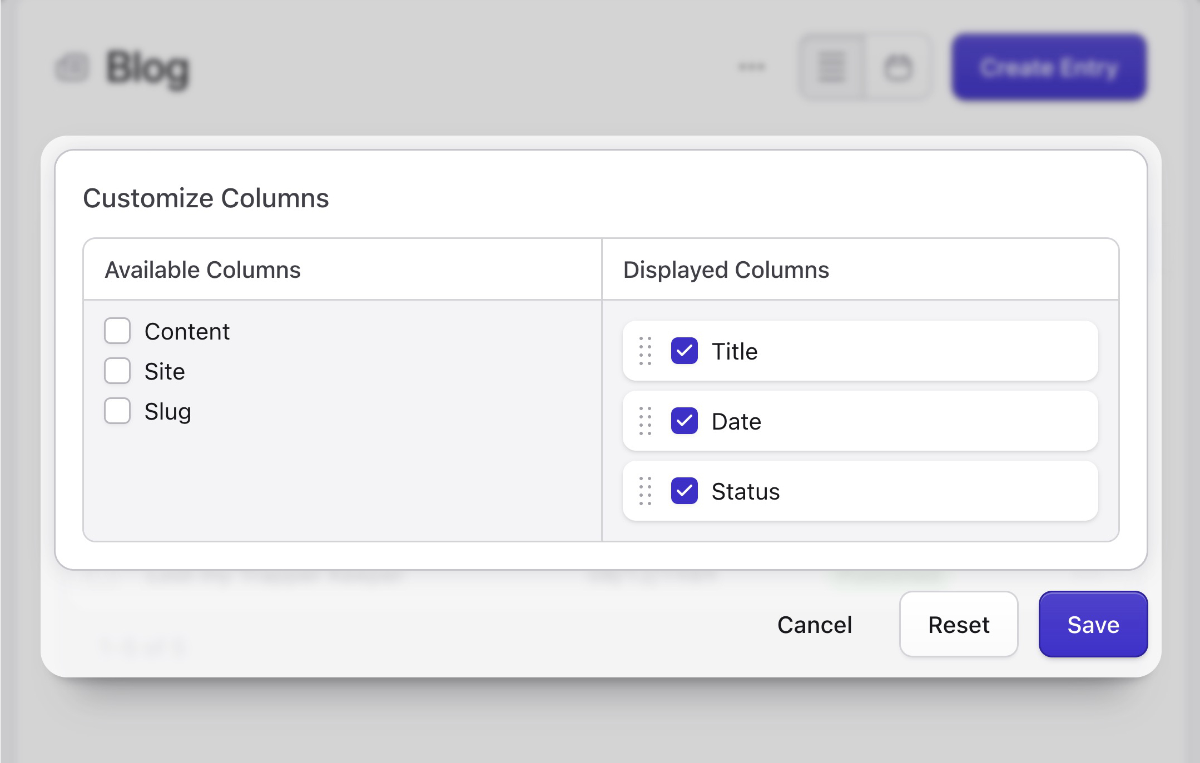The height and width of the screenshot is (763, 1200).
Task: Click the Displayed Columns header
Action: (x=726, y=270)
